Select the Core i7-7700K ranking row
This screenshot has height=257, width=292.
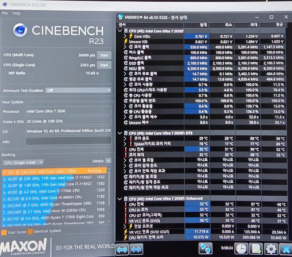coord(54,191)
